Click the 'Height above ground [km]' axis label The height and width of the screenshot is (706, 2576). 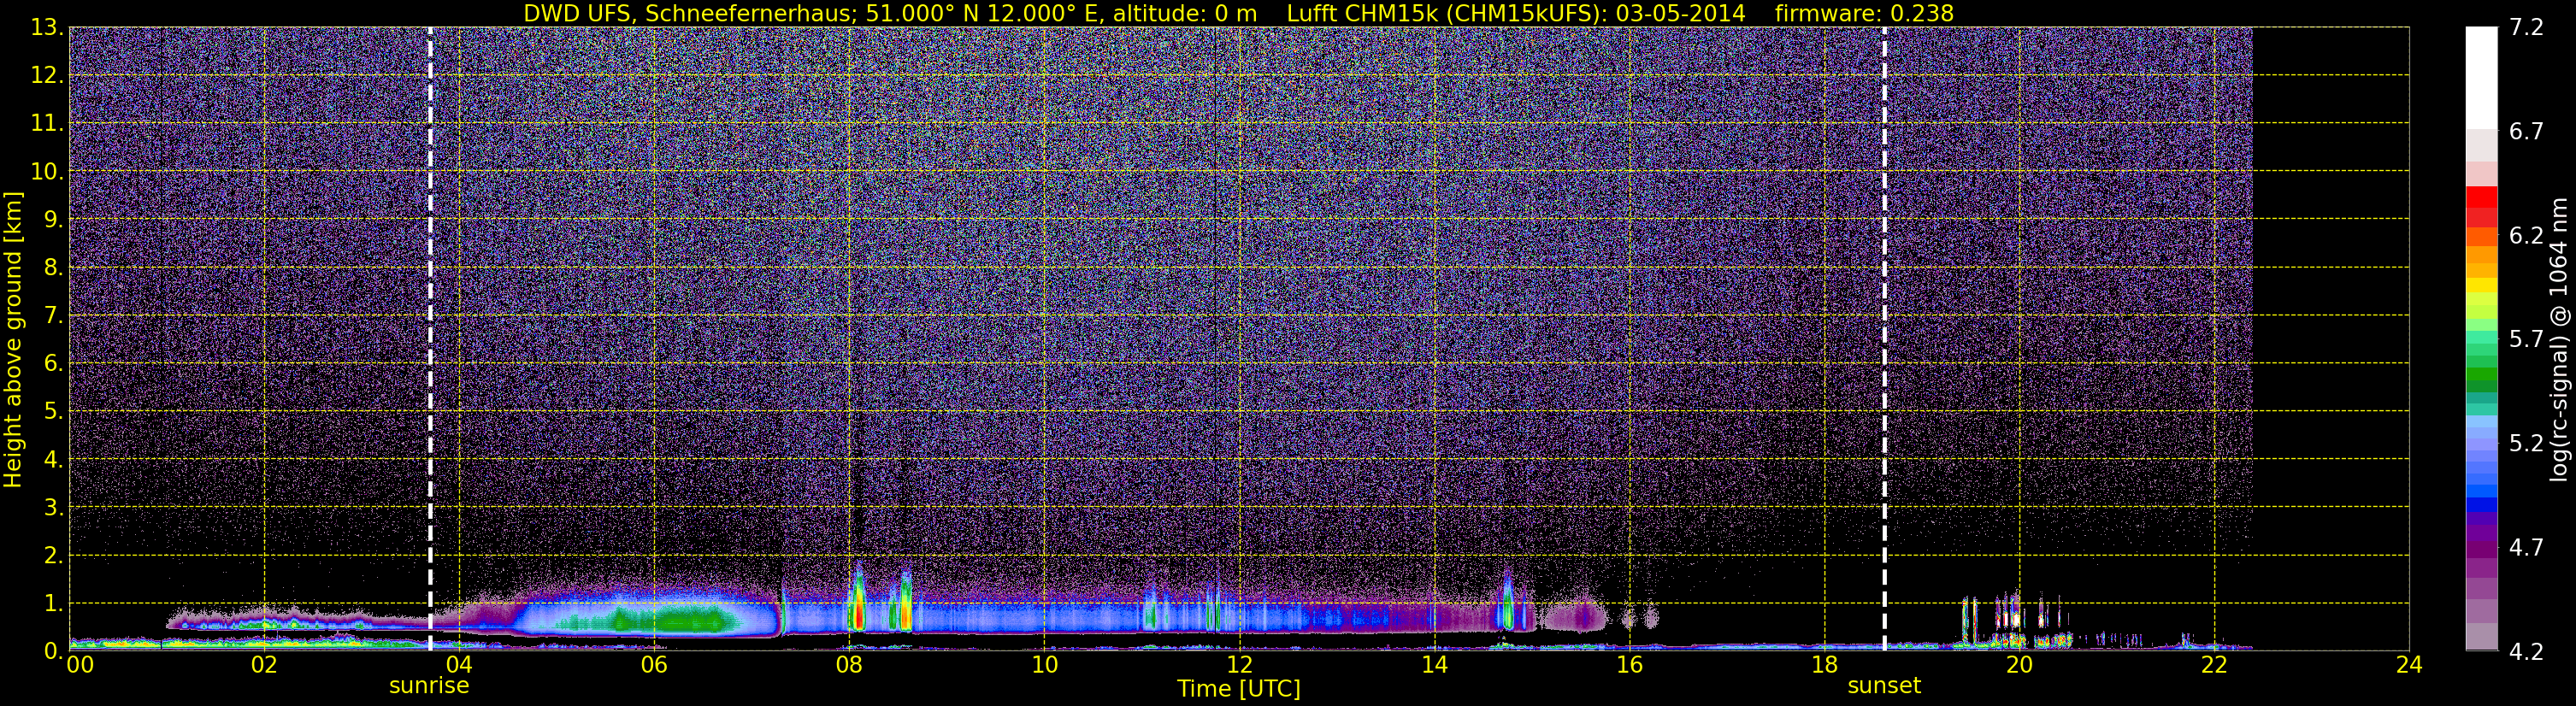pyautogui.click(x=13, y=340)
